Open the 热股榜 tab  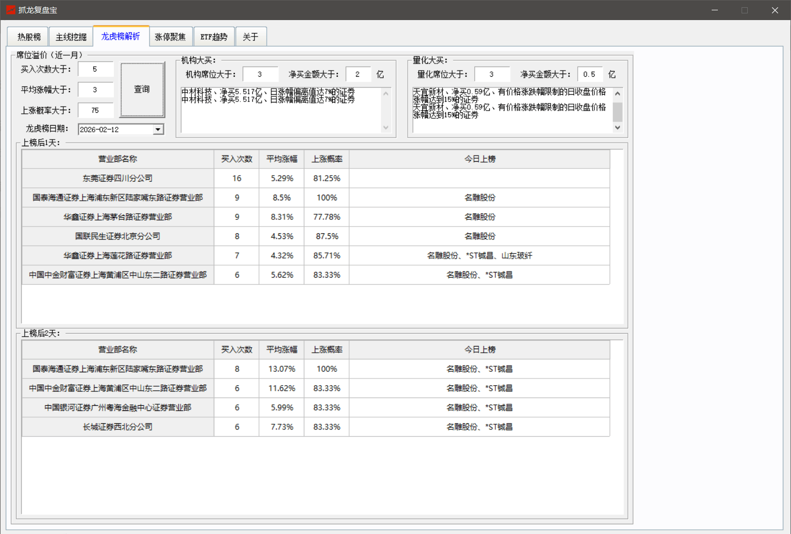[29, 37]
